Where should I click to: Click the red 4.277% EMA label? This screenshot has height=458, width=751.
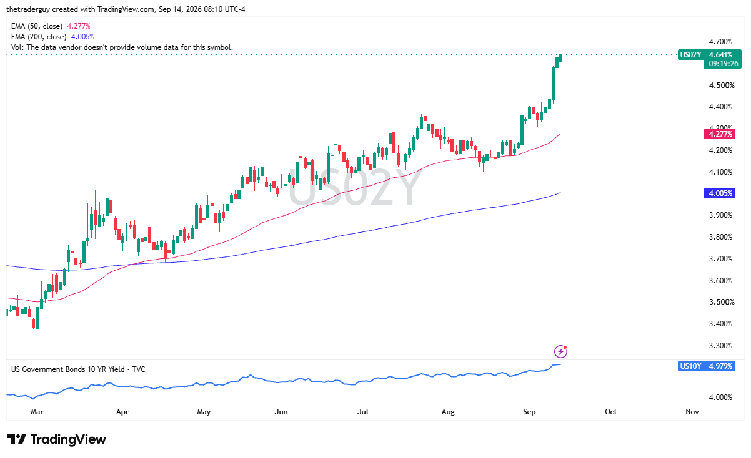pyautogui.click(x=720, y=134)
